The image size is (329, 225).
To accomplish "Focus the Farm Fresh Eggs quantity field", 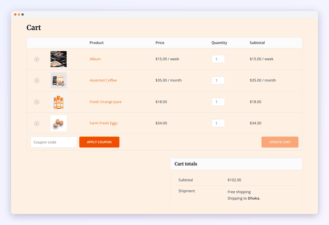I will pyautogui.click(x=218, y=123).
